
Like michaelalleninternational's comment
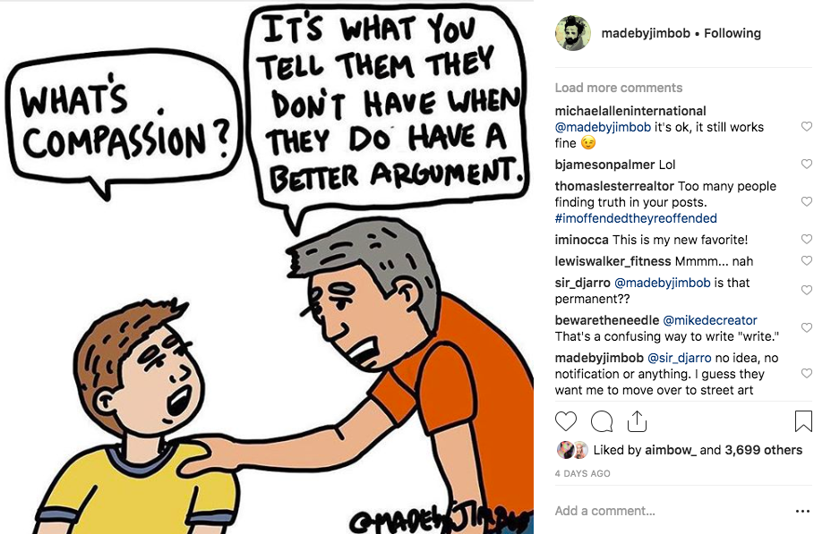coord(806,126)
